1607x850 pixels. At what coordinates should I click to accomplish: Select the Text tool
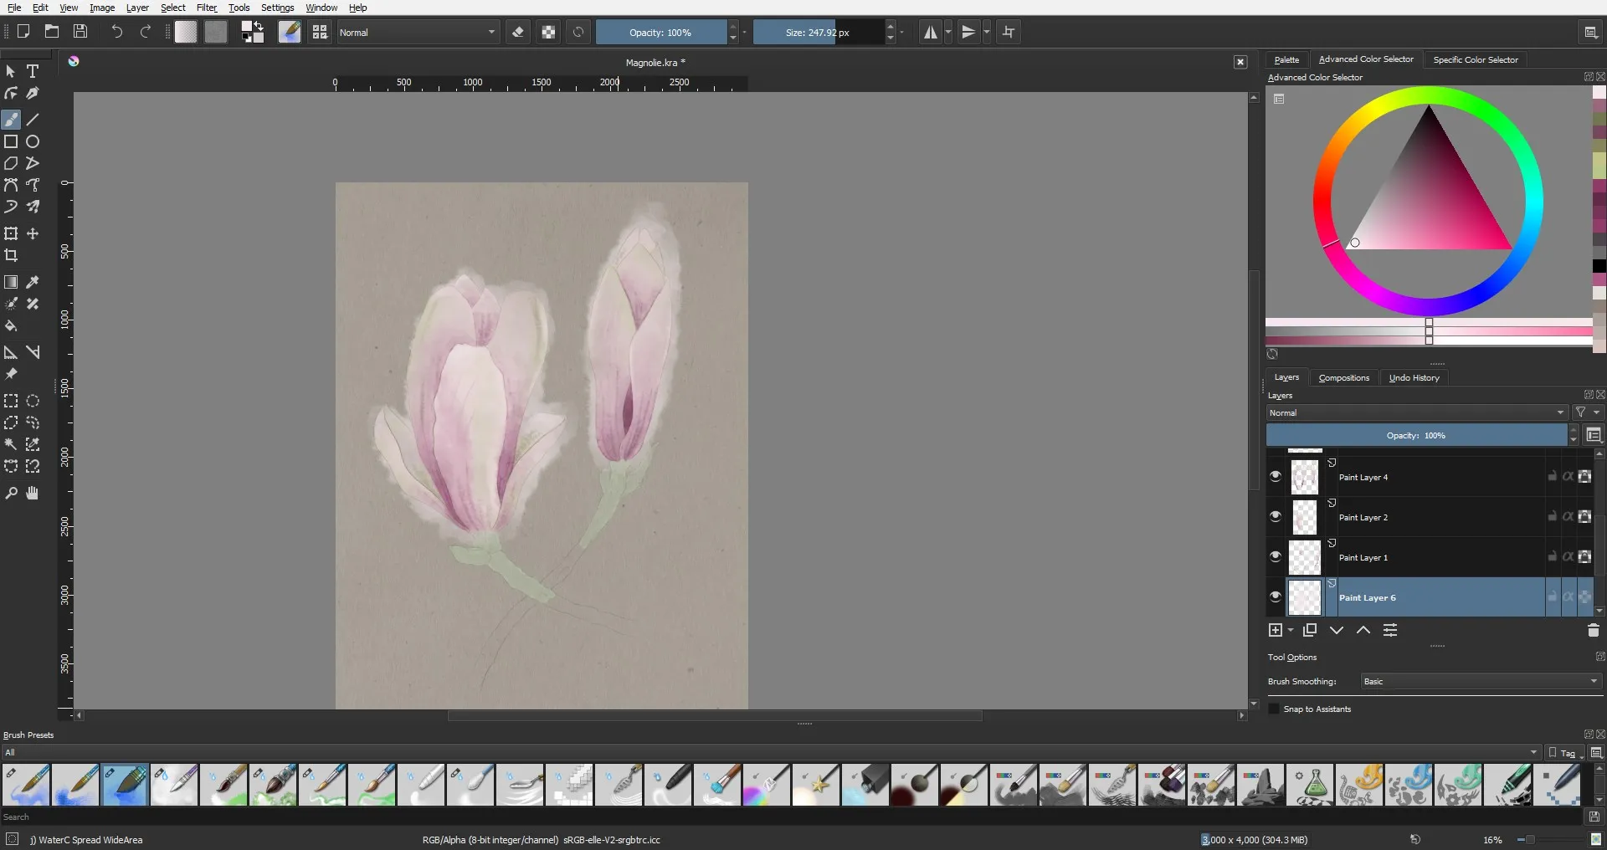33,72
